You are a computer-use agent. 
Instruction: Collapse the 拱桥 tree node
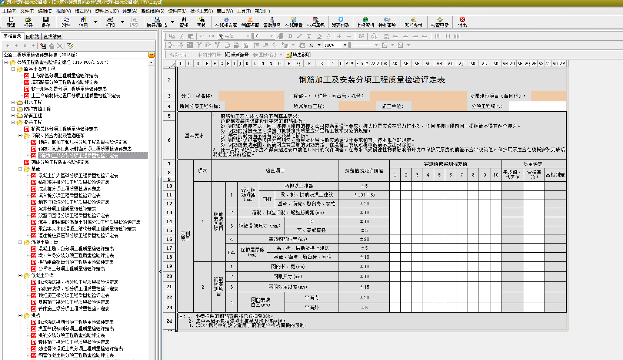(20, 315)
